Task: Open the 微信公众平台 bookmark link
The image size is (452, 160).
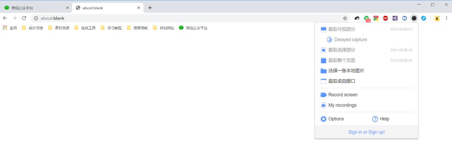Action: click(x=193, y=28)
